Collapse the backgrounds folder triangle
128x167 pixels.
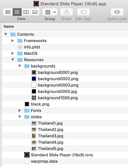[20, 66]
